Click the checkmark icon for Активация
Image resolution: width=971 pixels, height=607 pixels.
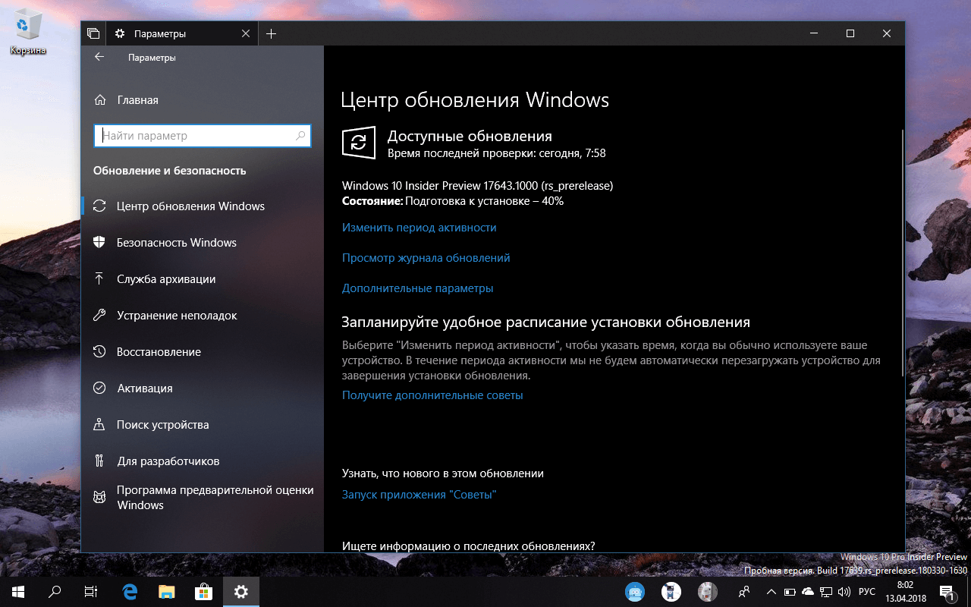[99, 388]
